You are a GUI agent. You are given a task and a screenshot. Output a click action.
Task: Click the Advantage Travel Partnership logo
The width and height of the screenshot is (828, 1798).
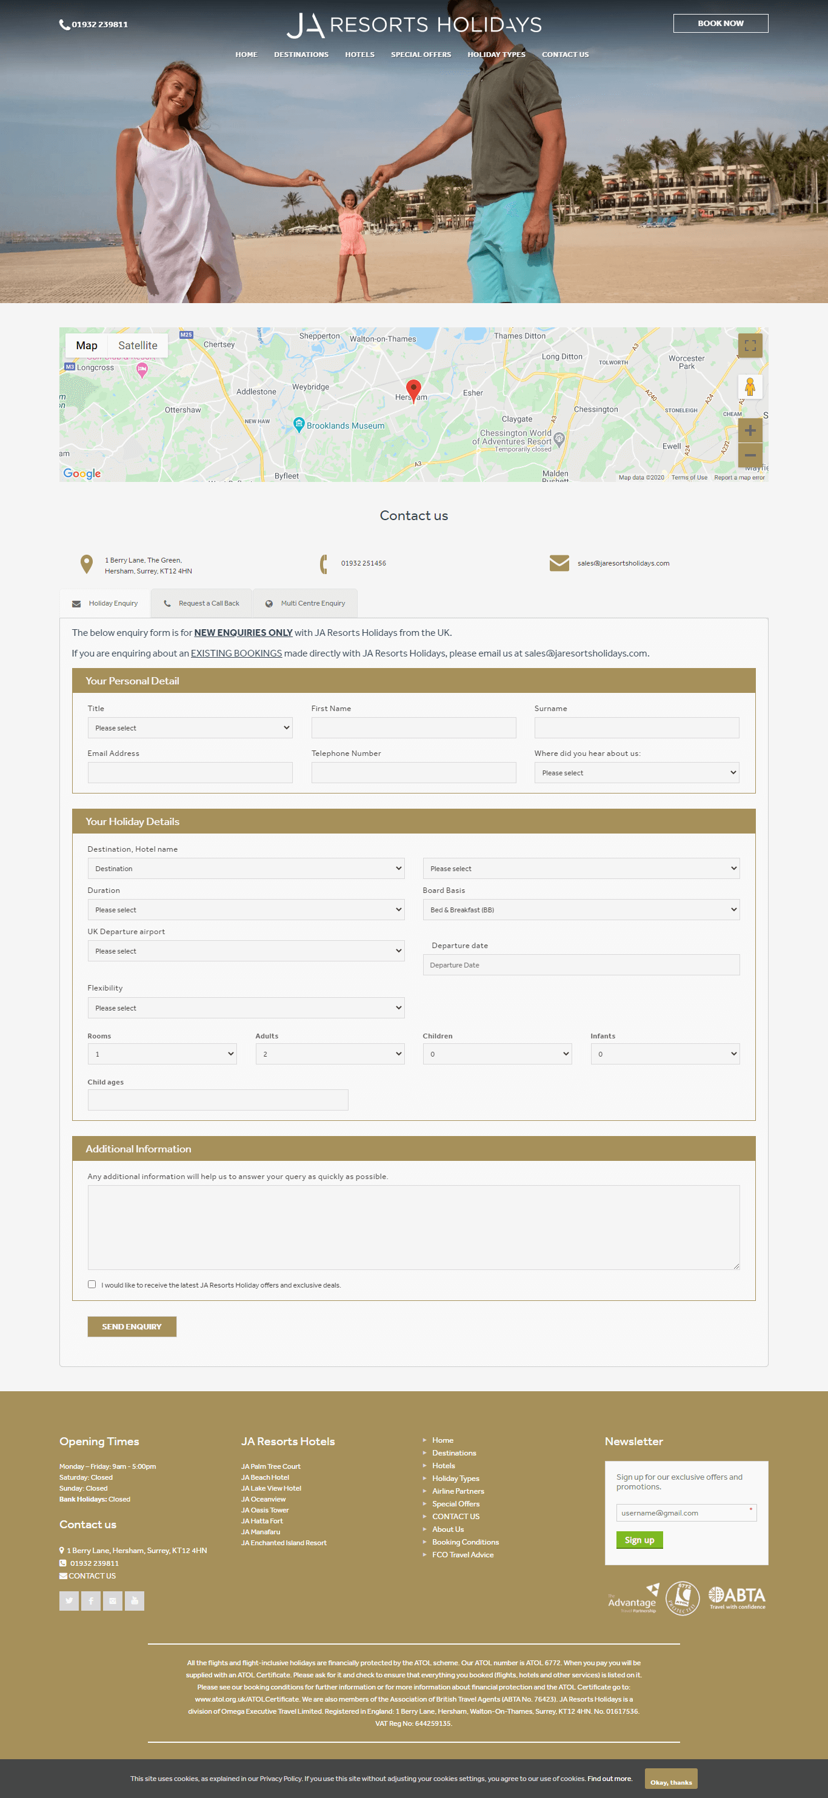point(633,1599)
